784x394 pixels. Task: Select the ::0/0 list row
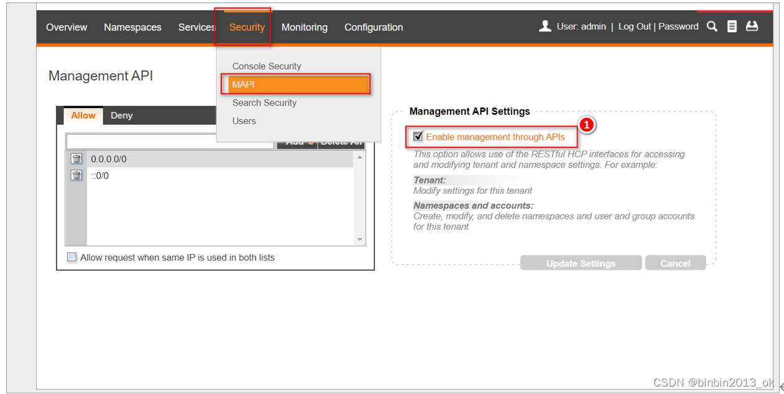(221, 175)
